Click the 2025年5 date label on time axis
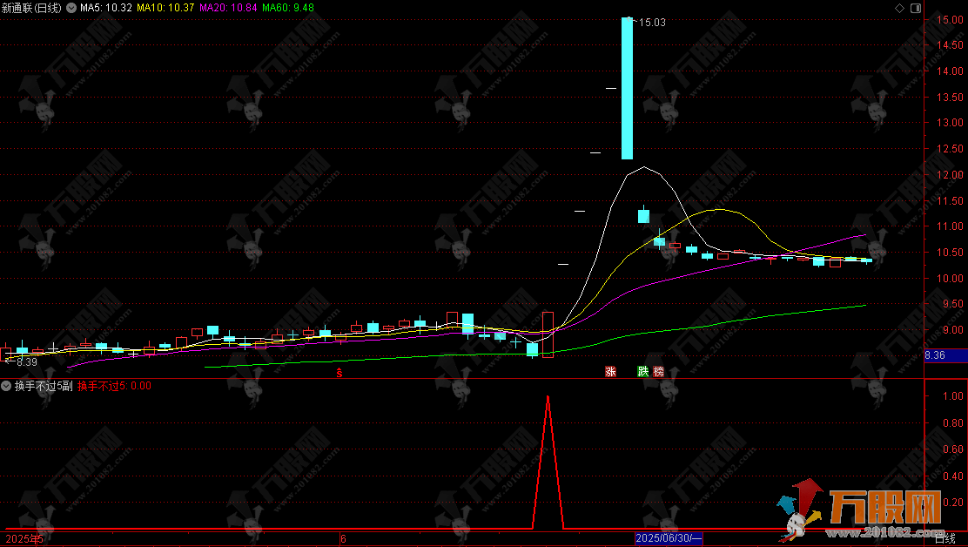The width and height of the screenshot is (968, 547). tap(24, 539)
